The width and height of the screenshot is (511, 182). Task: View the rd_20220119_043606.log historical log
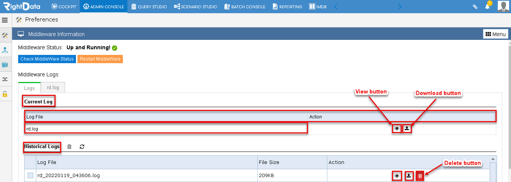click(397, 176)
